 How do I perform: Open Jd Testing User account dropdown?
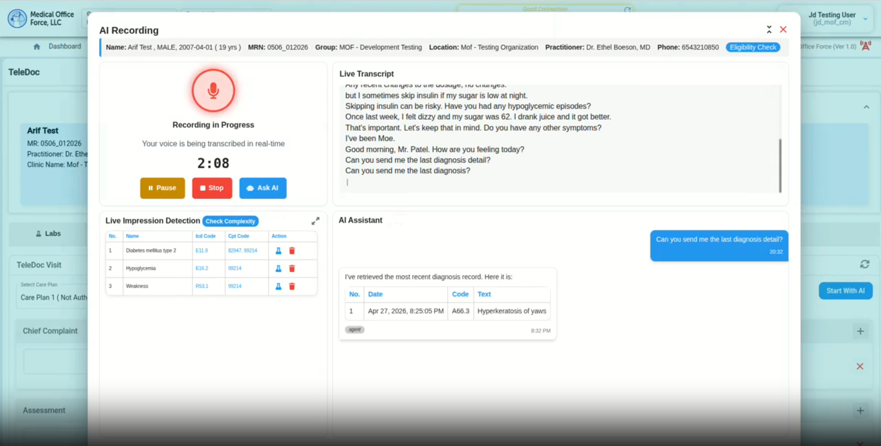pos(865,19)
